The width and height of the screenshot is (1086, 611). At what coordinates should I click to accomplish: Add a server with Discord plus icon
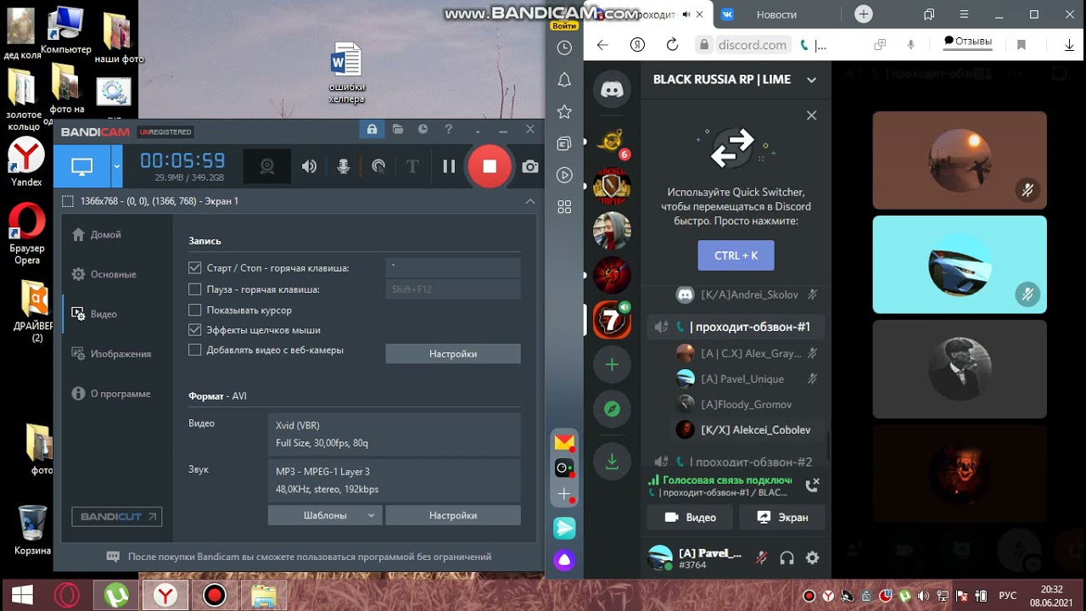click(612, 365)
